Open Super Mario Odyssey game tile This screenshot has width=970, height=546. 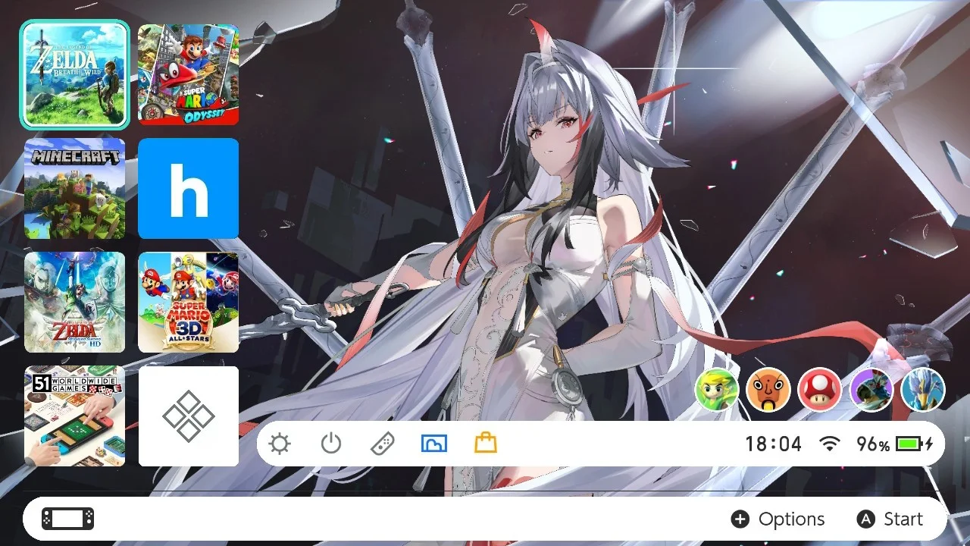coord(188,74)
